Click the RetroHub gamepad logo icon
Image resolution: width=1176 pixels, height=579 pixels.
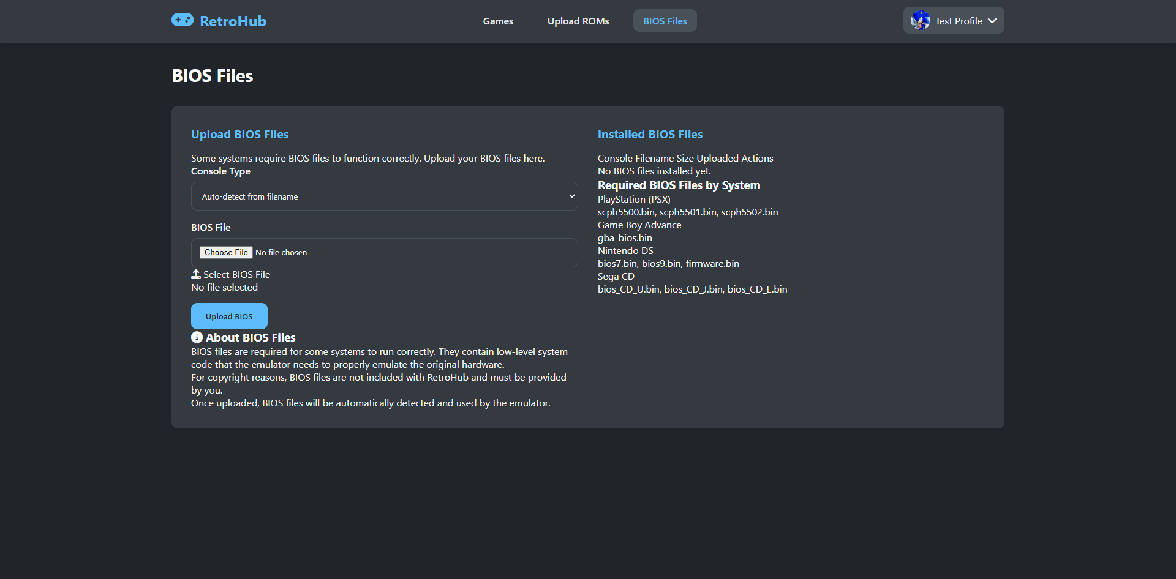(x=182, y=20)
